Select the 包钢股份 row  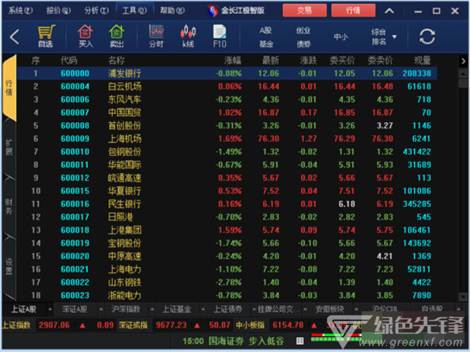pos(227,152)
